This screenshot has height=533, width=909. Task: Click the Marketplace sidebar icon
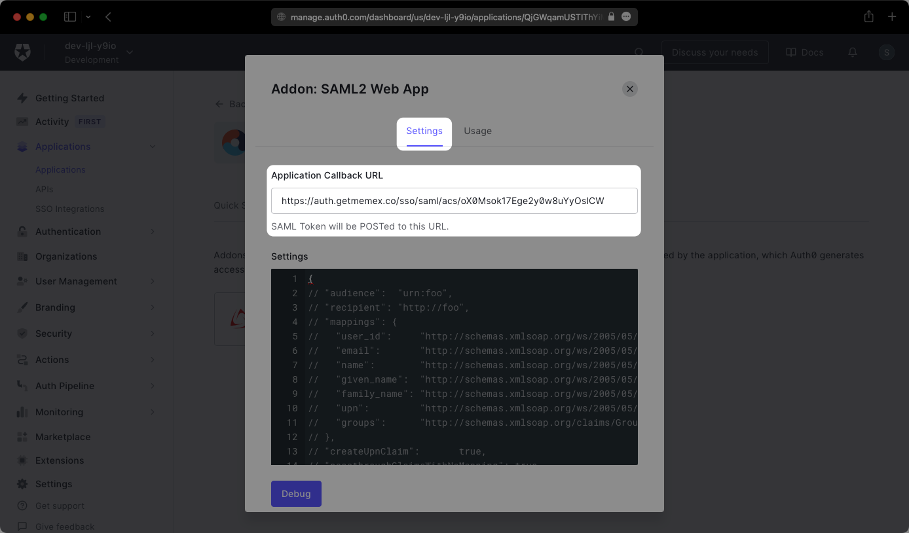click(x=22, y=437)
